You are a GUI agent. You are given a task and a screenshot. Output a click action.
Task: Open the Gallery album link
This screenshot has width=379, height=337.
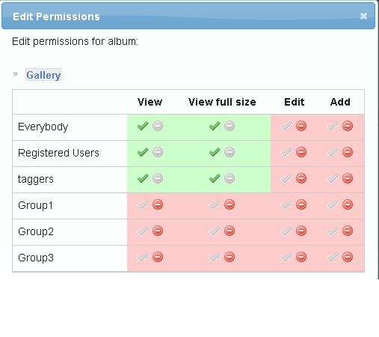(43, 75)
